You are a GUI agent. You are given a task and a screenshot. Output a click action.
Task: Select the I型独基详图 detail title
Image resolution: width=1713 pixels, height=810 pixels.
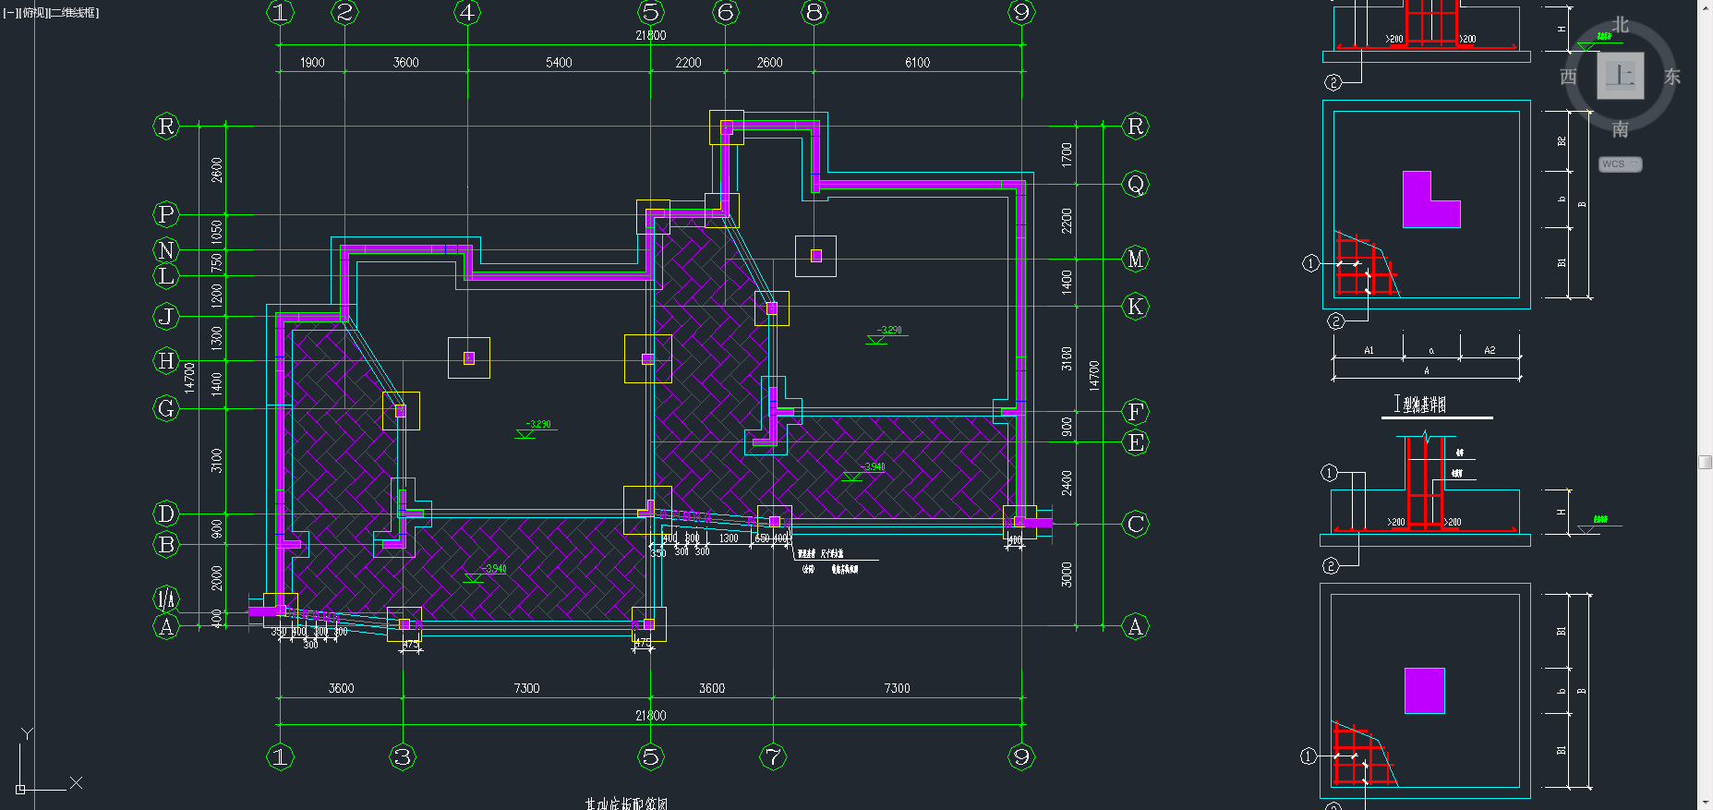click(x=1420, y=405)
